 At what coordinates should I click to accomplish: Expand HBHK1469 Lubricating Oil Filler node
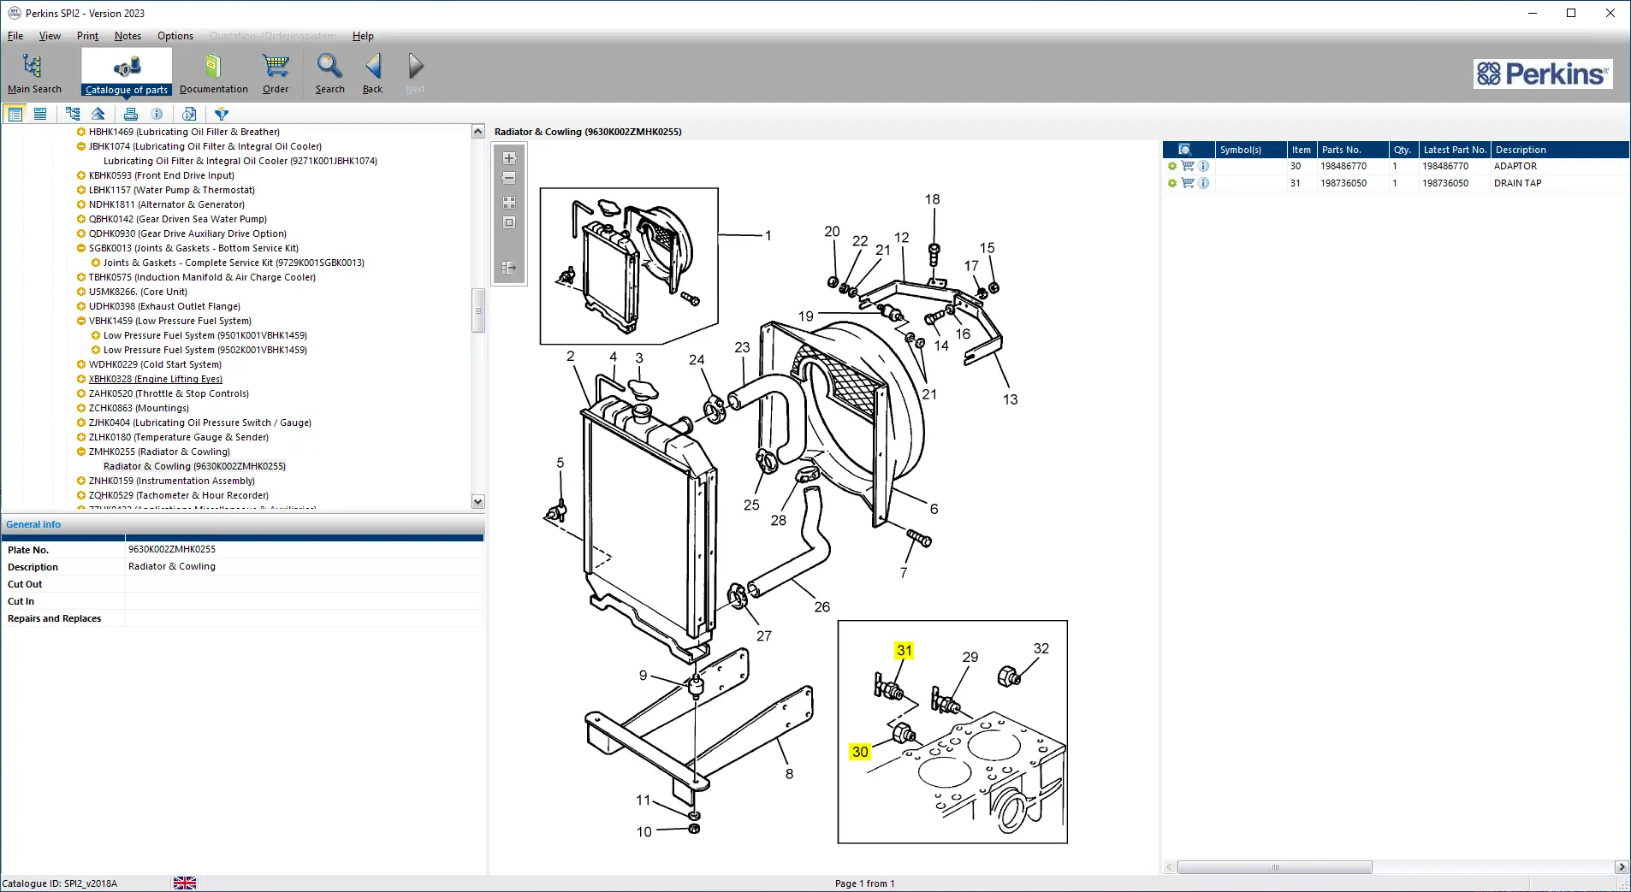point(81,132)
